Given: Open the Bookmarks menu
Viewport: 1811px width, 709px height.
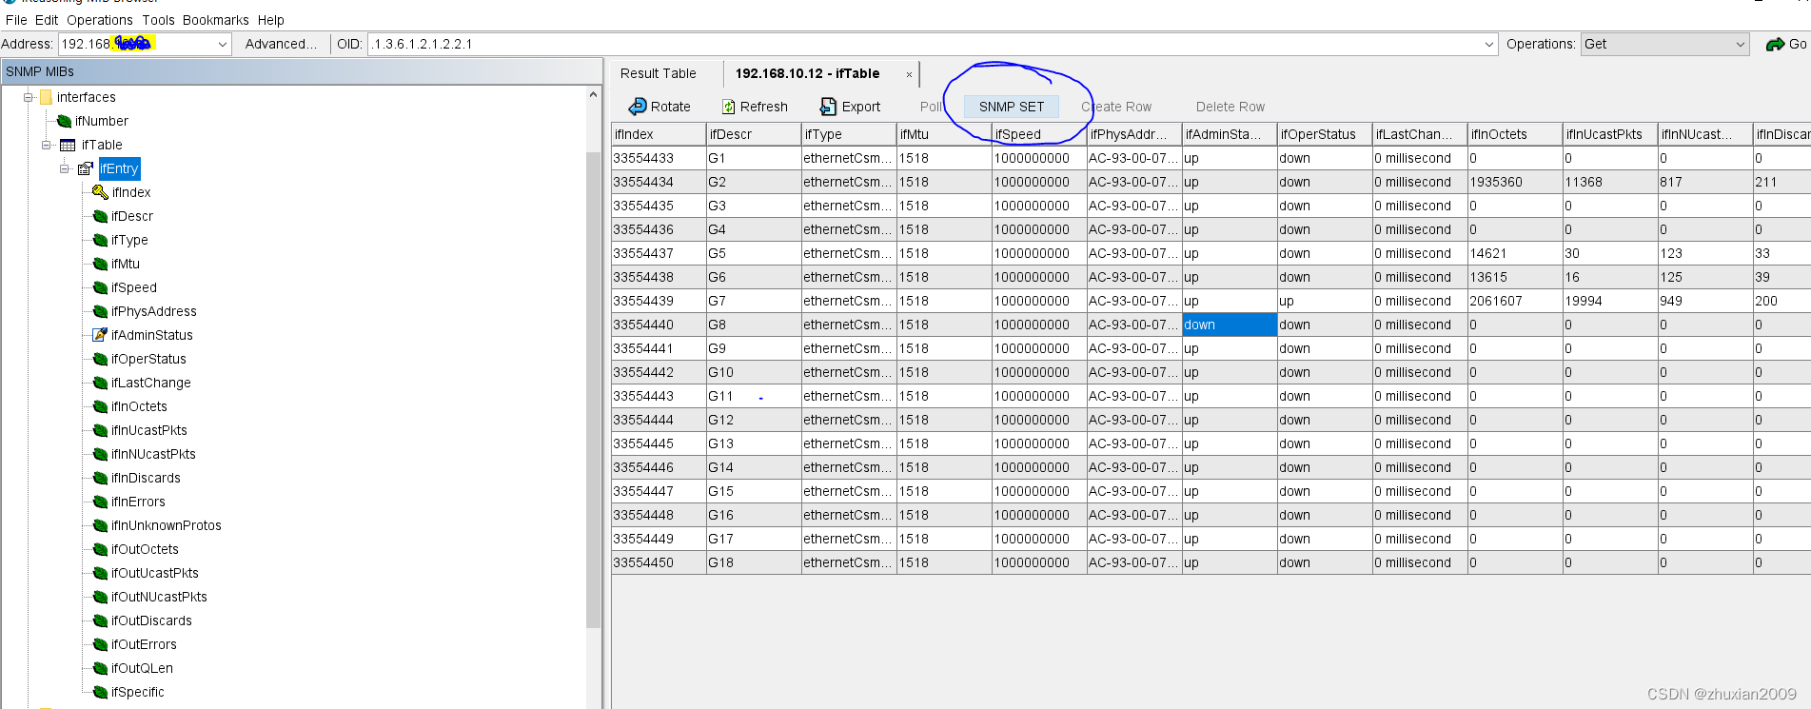Looking at the screenshot, I should coord(216,20).
